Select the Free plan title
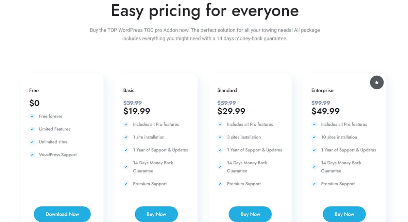 click(34, 90)
